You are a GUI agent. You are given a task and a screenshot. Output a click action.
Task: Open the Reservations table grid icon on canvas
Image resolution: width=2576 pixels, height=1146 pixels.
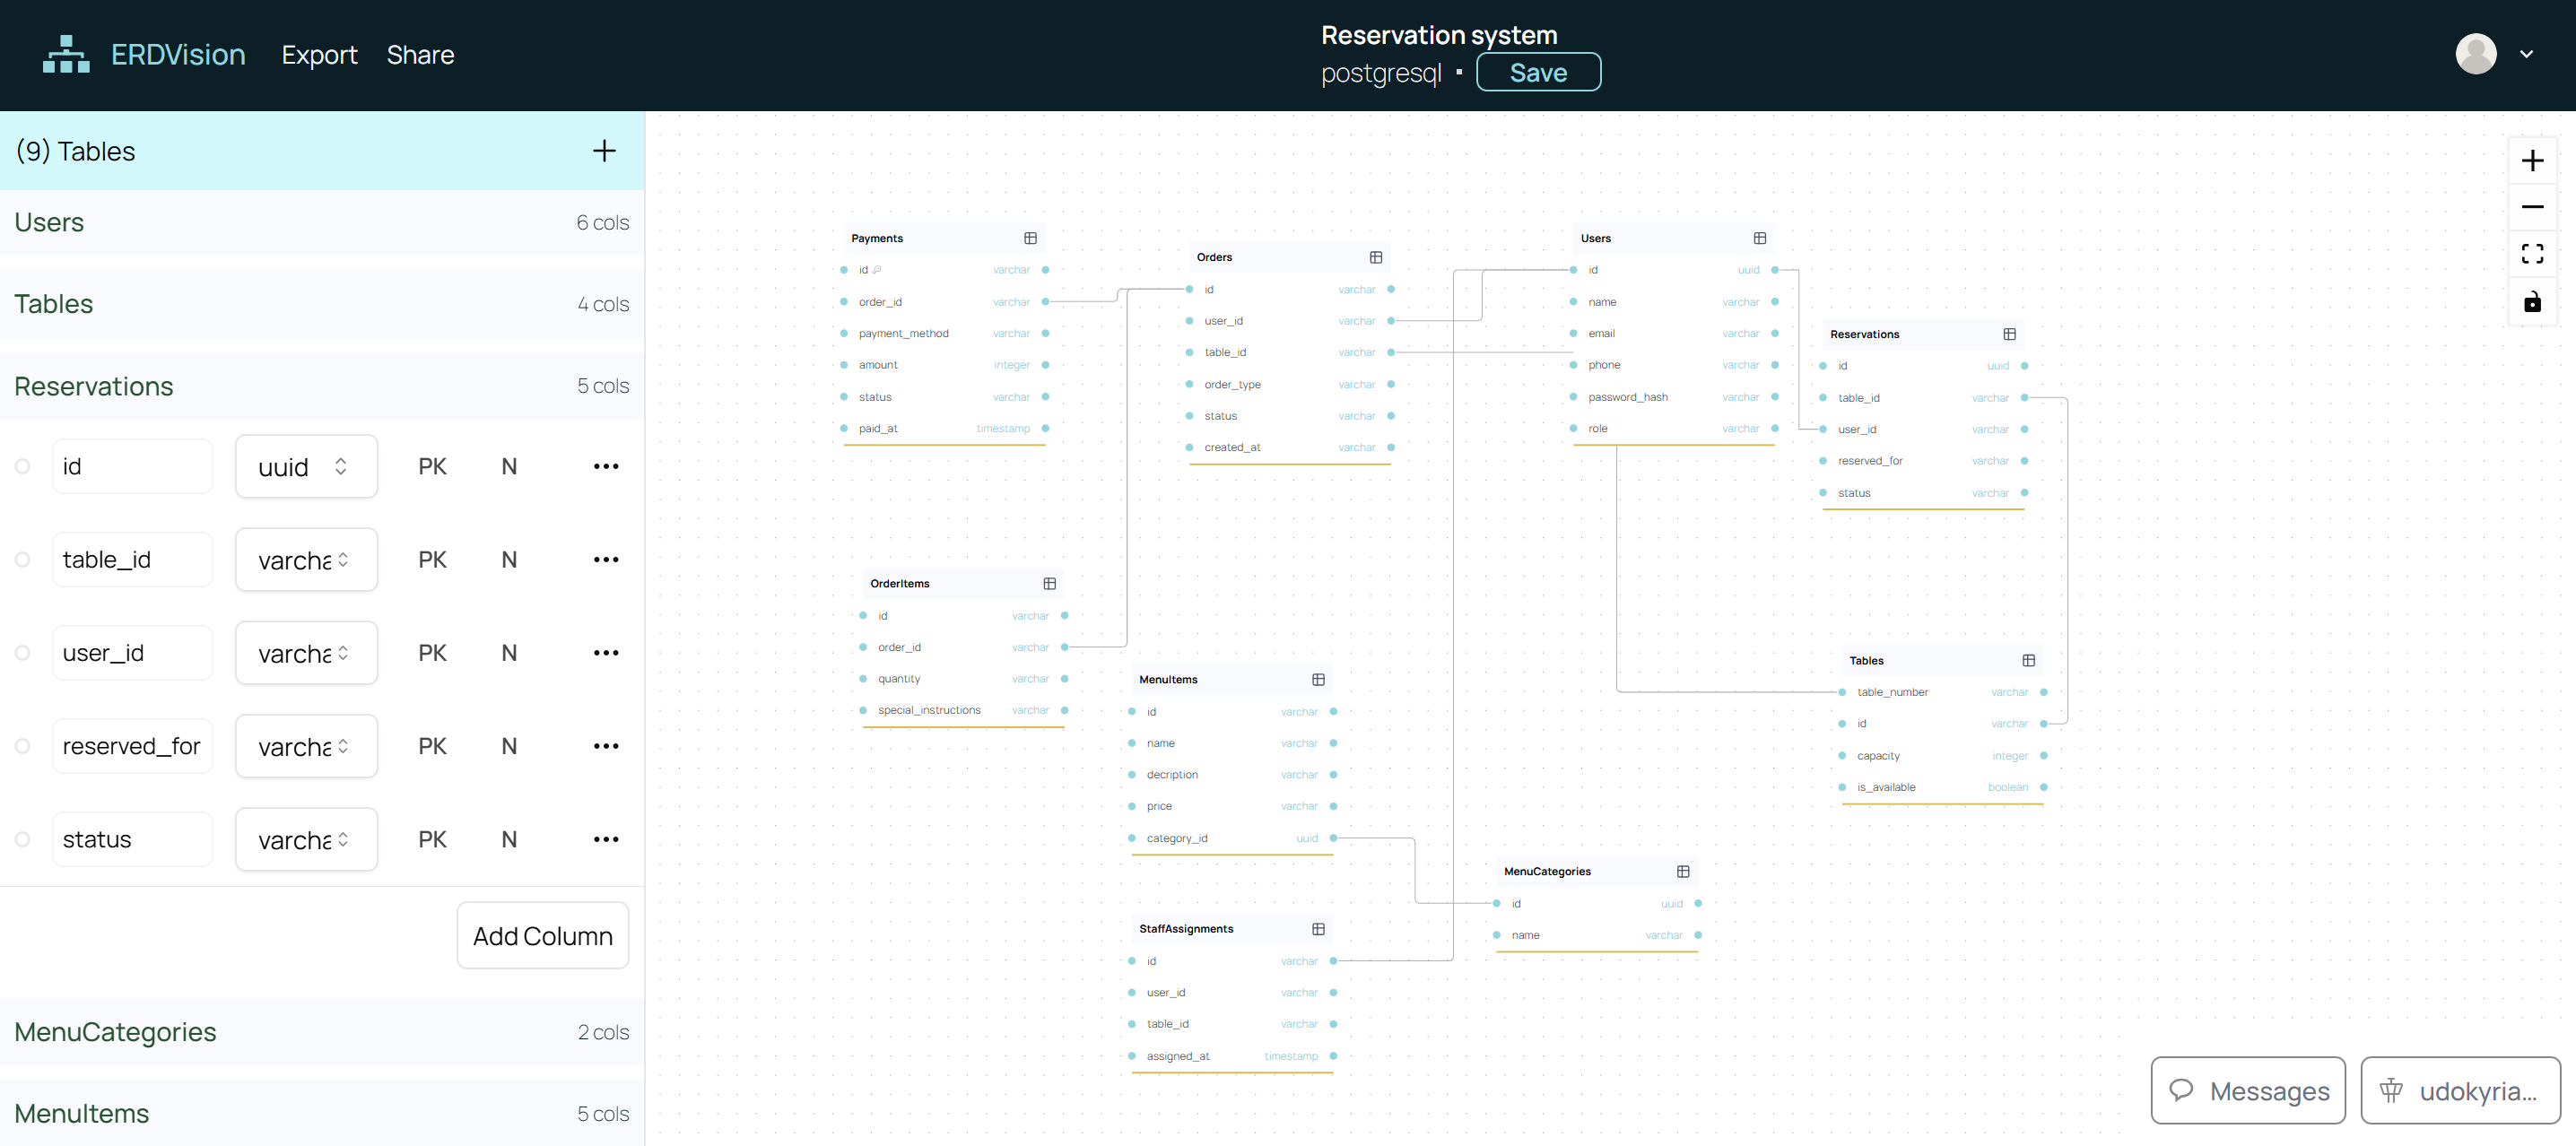(2009, 334)
